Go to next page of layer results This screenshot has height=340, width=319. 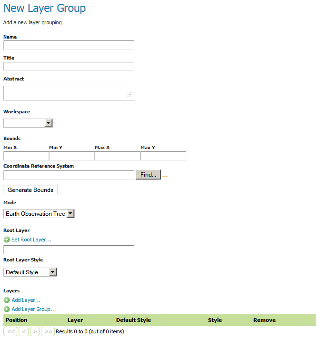pos(35,331)
